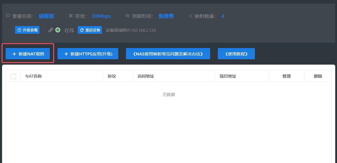Click the 管理 column header
This screenshot has height=163, width=337.
point(286,76)
